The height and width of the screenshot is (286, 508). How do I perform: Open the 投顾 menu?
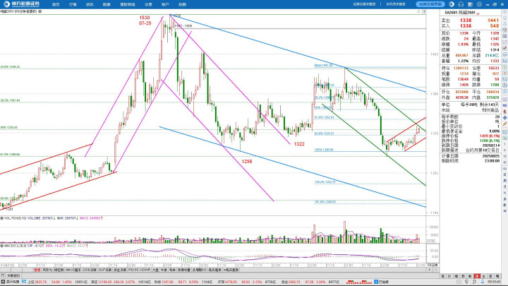click(183, 4)
